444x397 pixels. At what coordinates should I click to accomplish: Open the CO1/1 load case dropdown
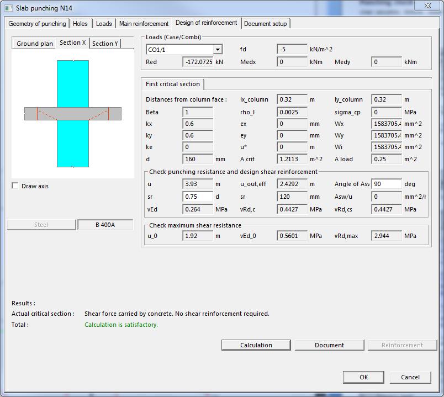pyautogui.click(x=218, y=50)
